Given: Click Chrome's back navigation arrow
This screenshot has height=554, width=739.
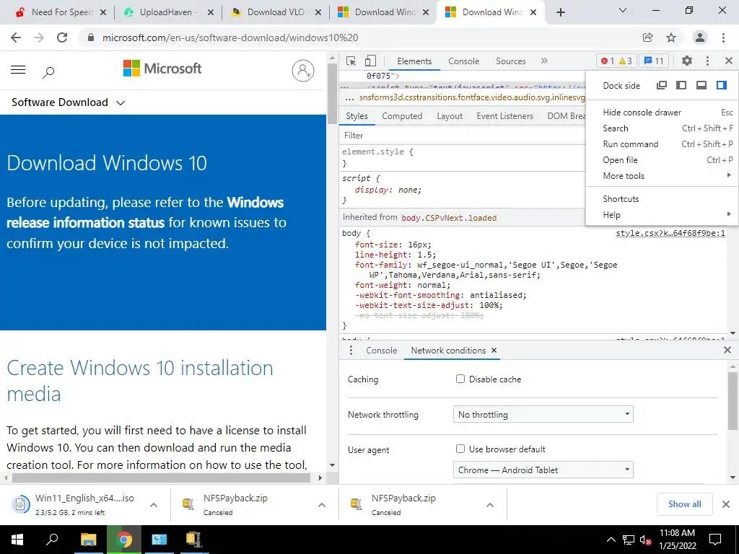Looking at the screenshot, I should pos(16,38).
